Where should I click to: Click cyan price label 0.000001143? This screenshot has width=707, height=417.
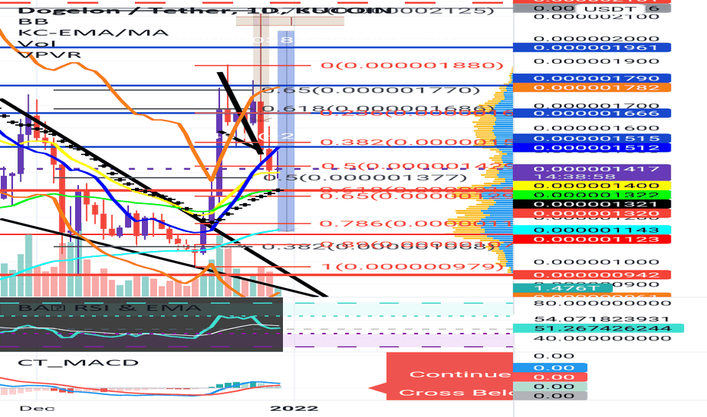coord(592,230)
